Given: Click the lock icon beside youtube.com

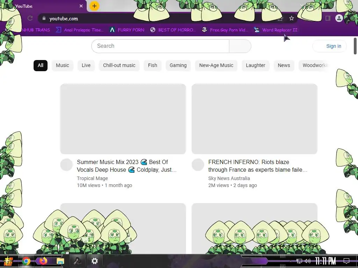Looking at the screenshot, I should (x=44, y=18).
